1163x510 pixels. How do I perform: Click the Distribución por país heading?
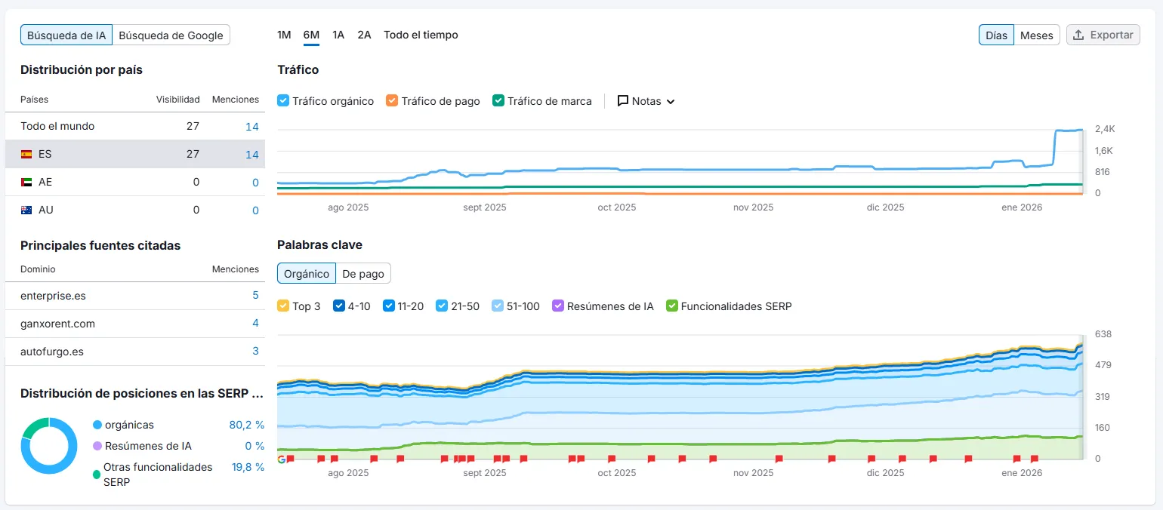click(82, 69)
